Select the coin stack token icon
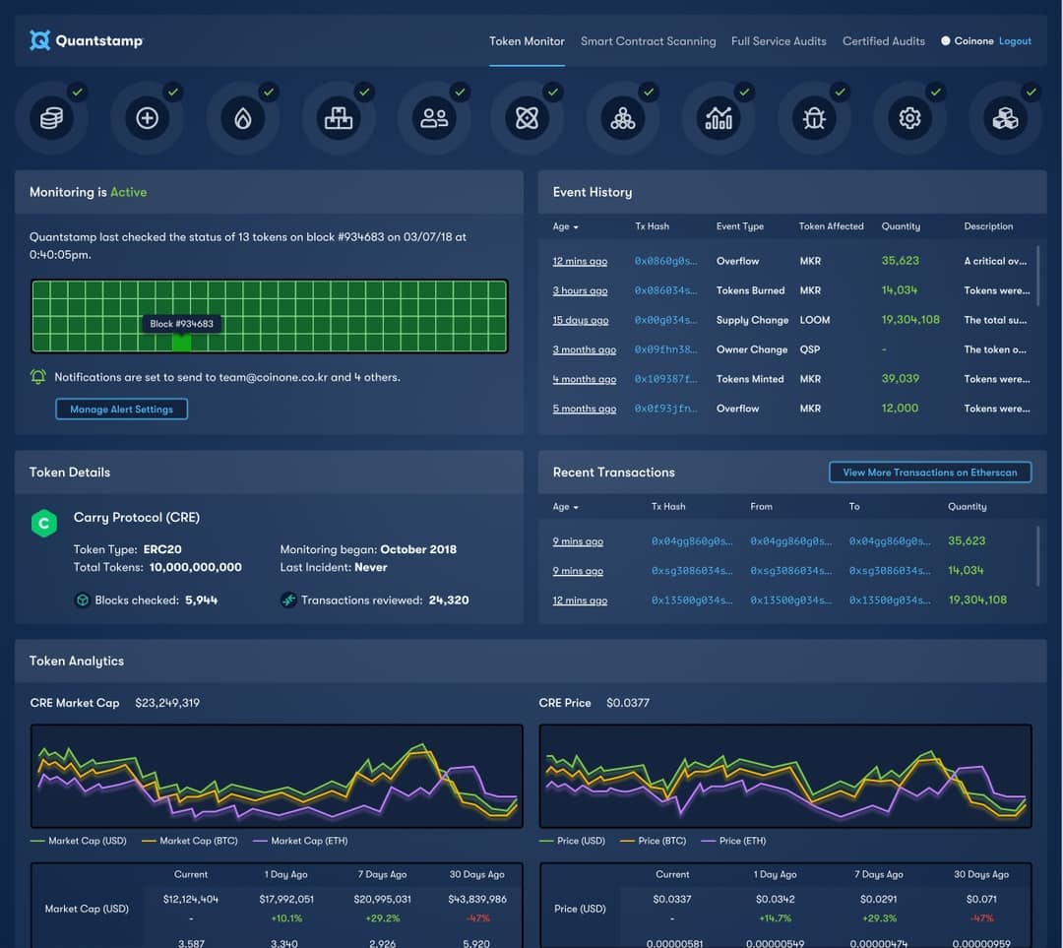 point(52,117)
